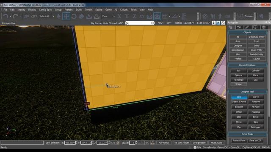271x152 pixels.
Task: Open undo history dropdown arrow
Action: (10, 16)
